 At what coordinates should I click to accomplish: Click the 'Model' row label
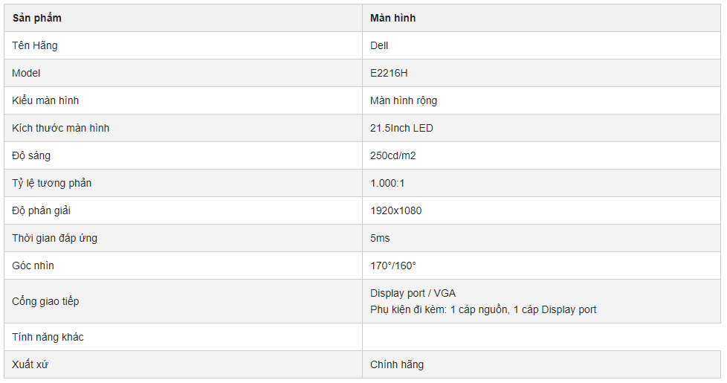(26, 73)
